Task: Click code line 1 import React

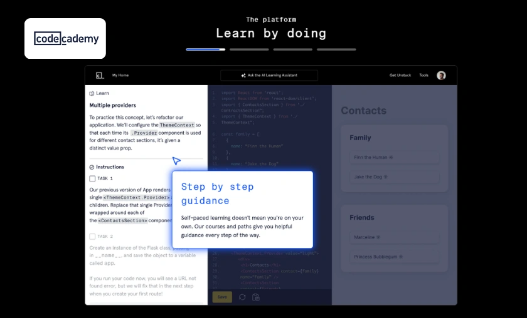Action: coord(252,93)
